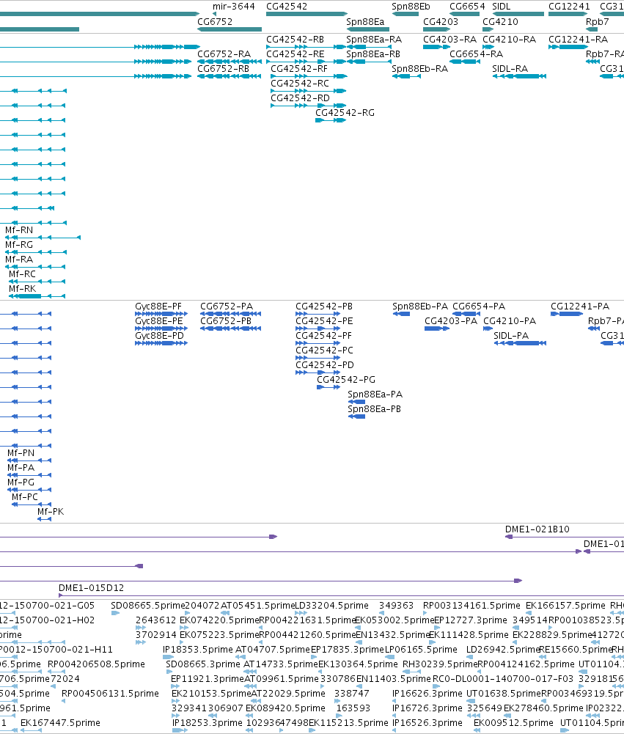Open the Gyc88E-PD protein label

(159, 335)
